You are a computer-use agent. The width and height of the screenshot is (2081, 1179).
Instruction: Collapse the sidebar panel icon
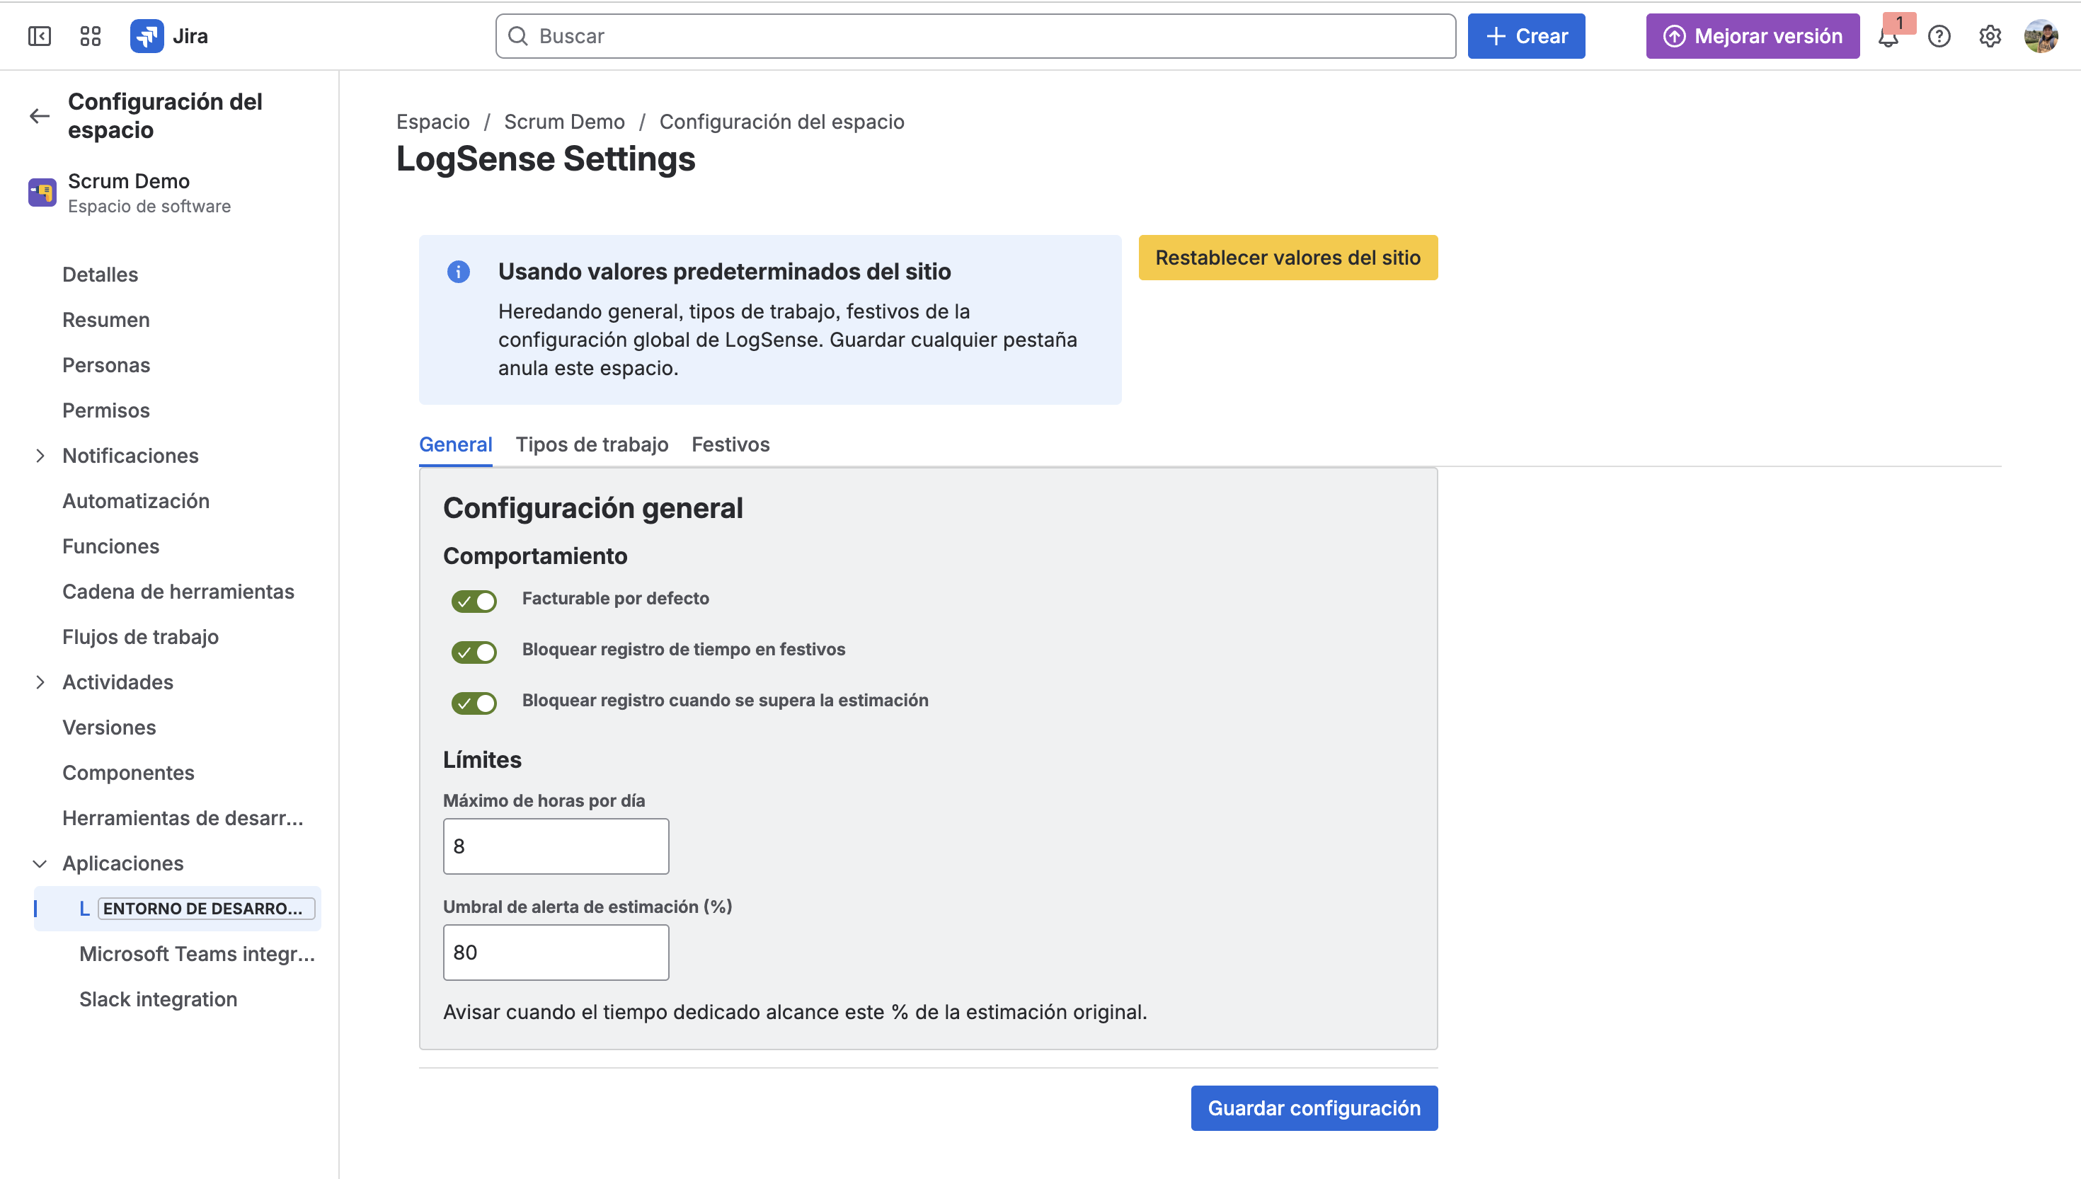pos(39,35)
